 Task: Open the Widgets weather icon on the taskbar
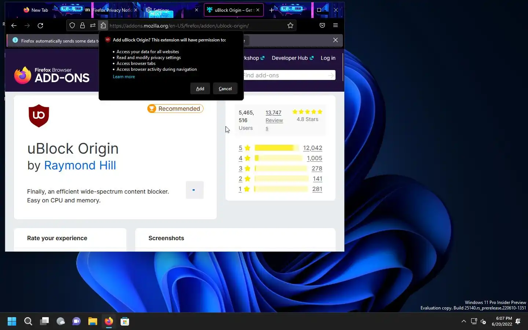[x=60, y=321]
